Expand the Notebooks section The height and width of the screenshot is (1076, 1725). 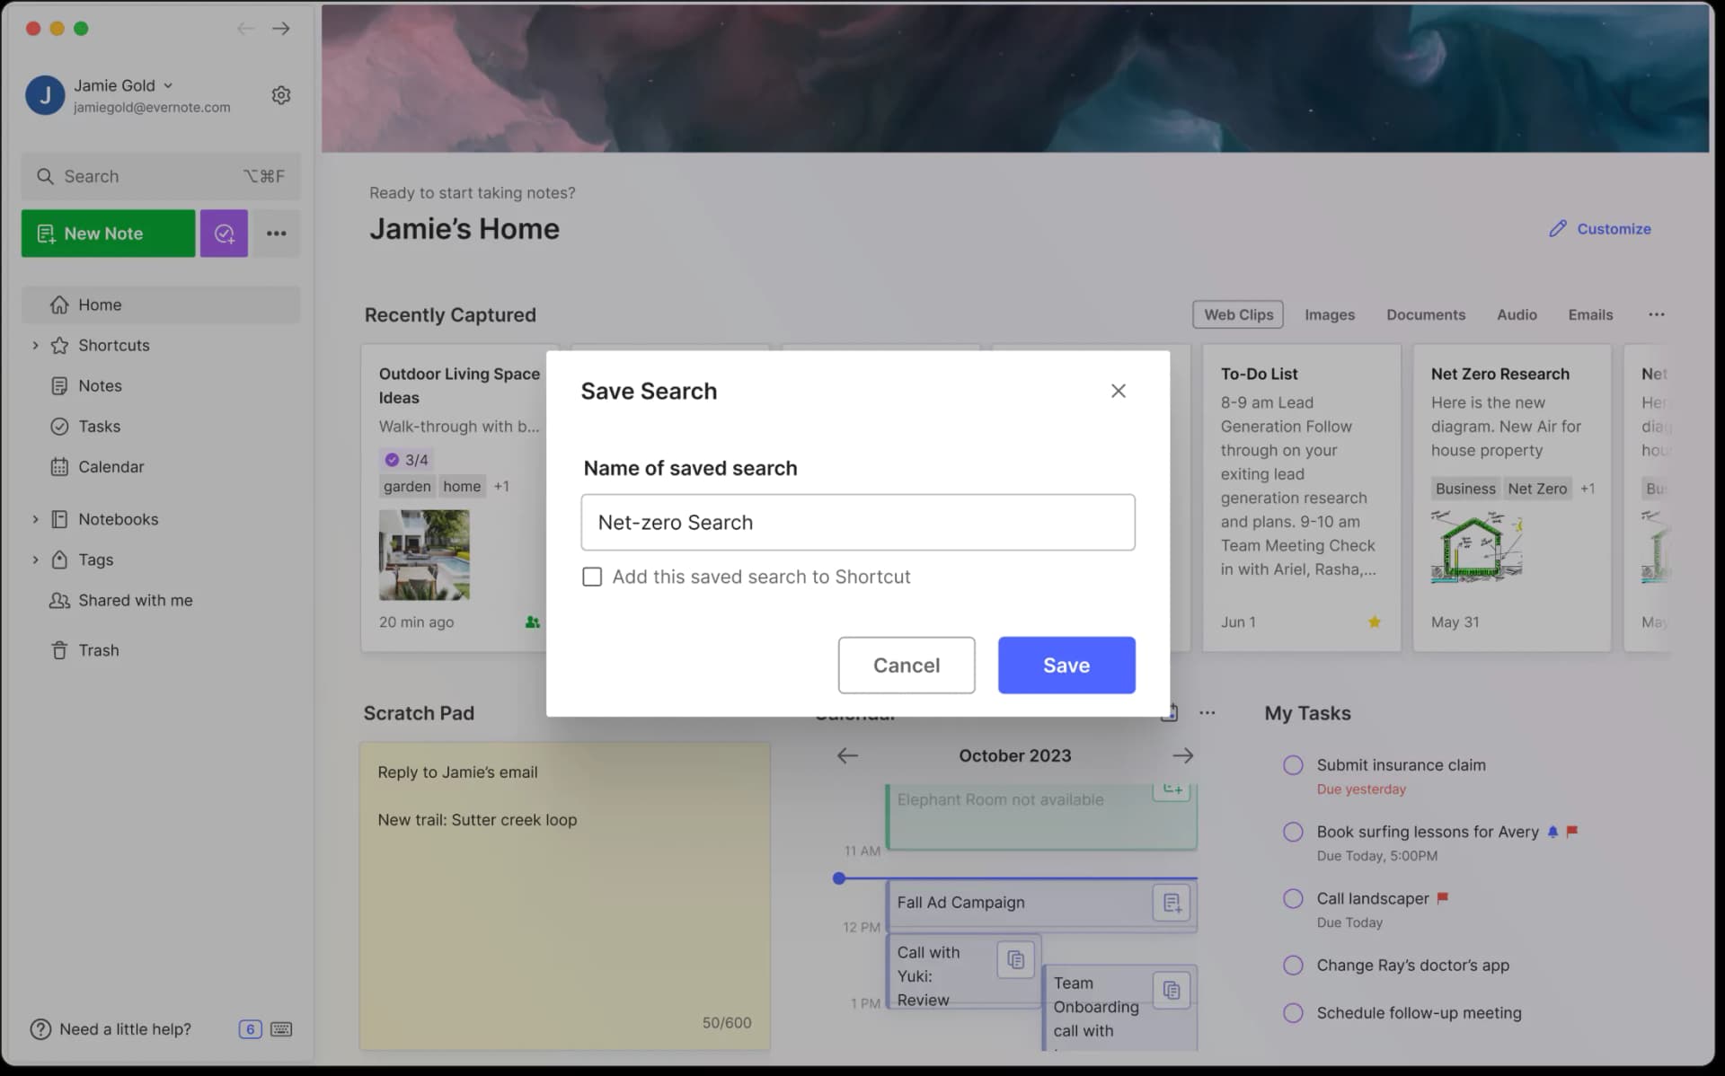point(36,519)
